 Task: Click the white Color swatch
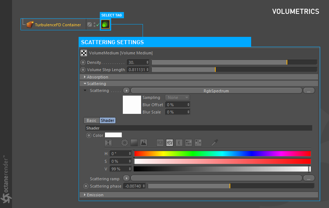click(x=113, y=135)
